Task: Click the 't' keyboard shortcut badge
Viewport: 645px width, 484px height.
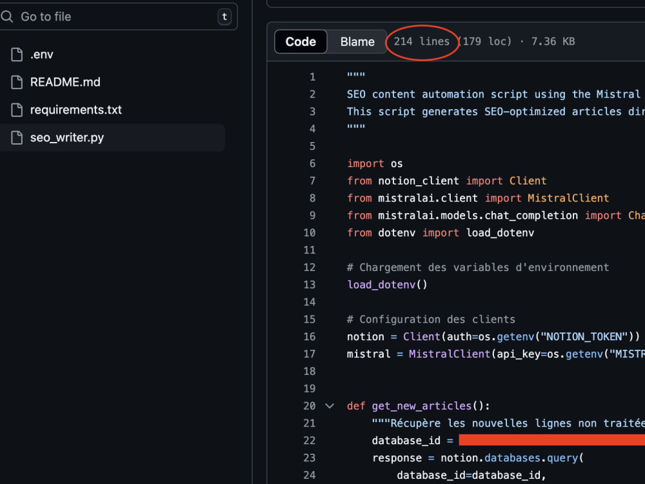Action: click(x=224, y=17)
